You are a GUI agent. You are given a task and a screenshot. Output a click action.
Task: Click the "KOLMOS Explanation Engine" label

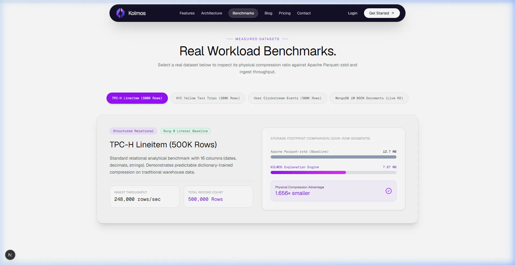[x=295, y=167]
